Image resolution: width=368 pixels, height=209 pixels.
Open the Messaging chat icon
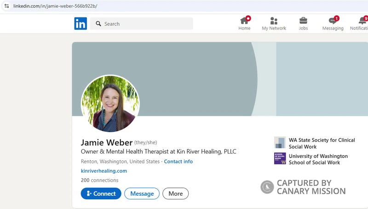(333, 21)
